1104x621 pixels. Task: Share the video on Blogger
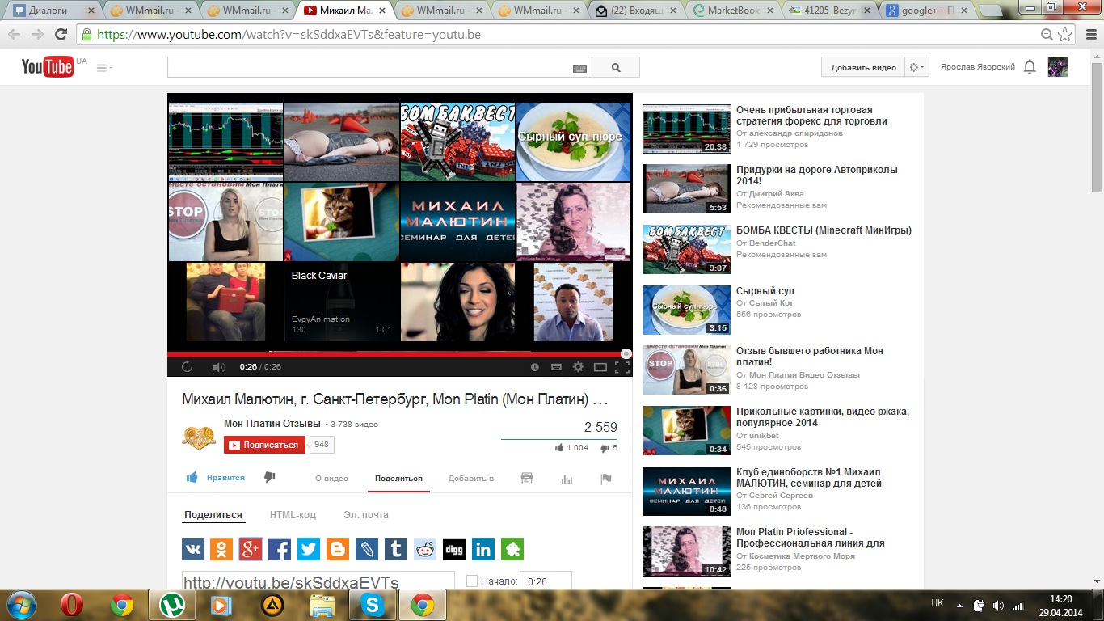(338, 550)
